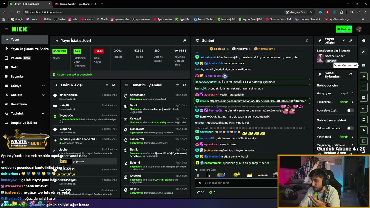Screen dimensions: 370x208
Task: Open Yayın Bağlantısı ve Anahtarı in sidebar
Action: coord(25,49)
